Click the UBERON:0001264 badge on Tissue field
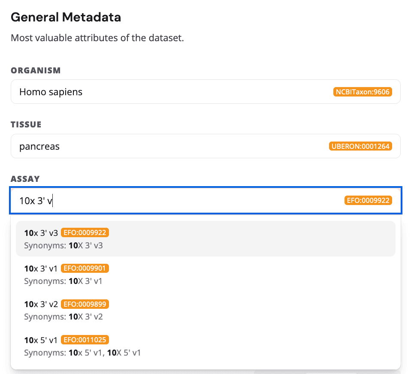411x374 pixels. tap(360, 146)
